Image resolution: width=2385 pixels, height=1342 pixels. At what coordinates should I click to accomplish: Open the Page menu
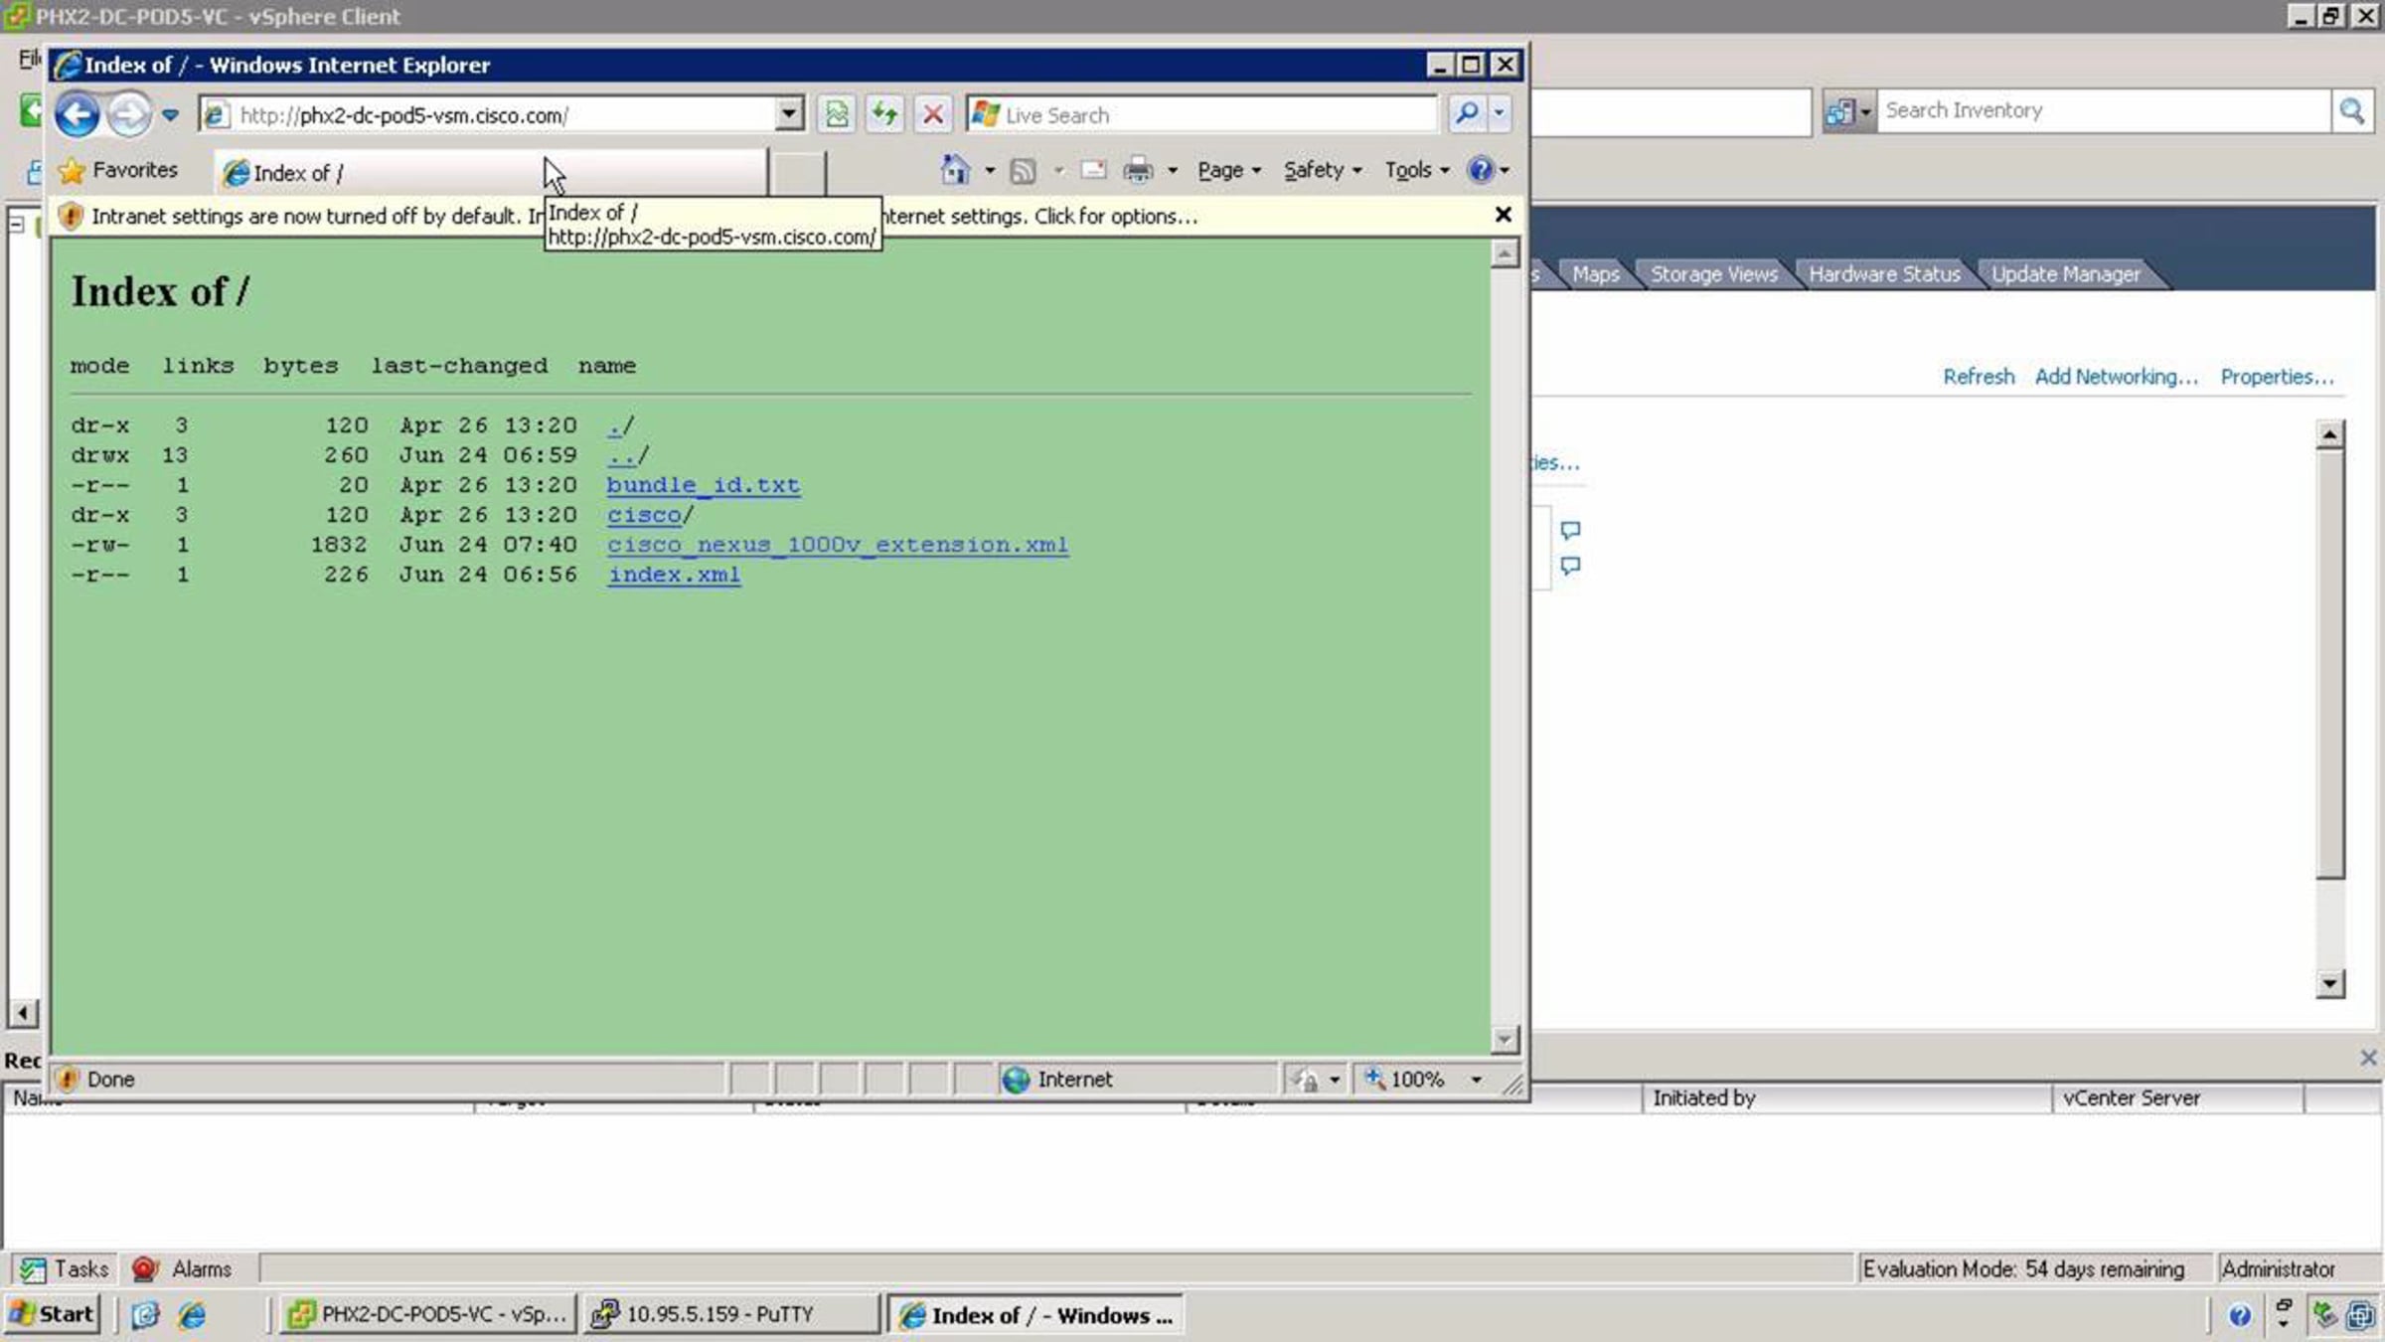click(x=1229, y=170)
